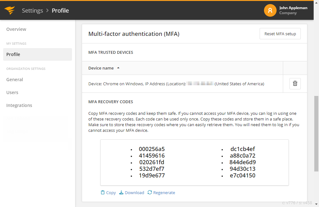This screenshot has width=319, height=207.
Task: Click the recovery code 000256a5
Action: pyautogui.click(x=152, y=149)
